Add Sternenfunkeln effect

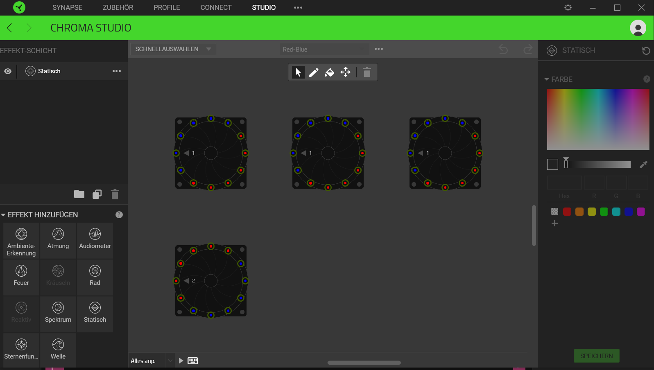pos(21,351)
